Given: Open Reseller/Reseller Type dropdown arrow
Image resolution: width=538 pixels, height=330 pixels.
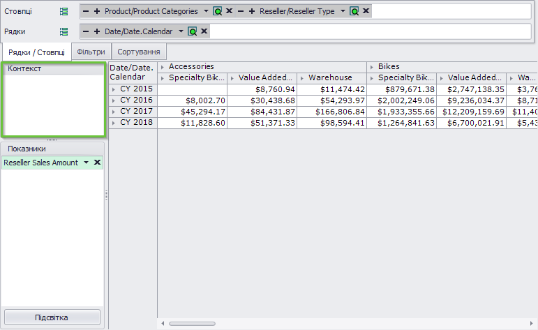Looking at the screenshot, I should tap(343, 11).
